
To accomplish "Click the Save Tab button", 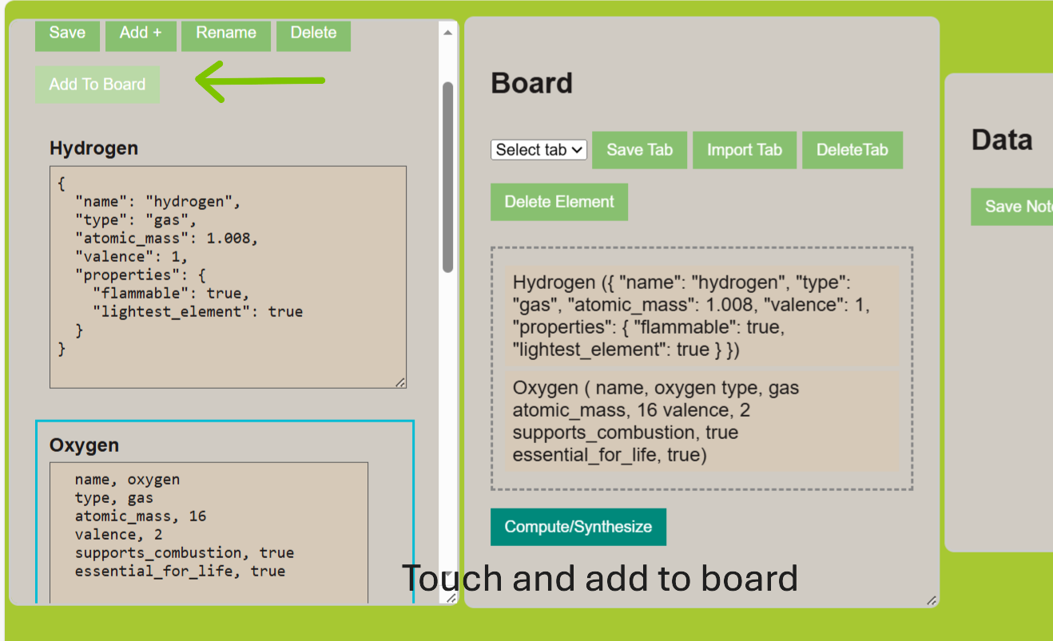I will coord(639,150).
